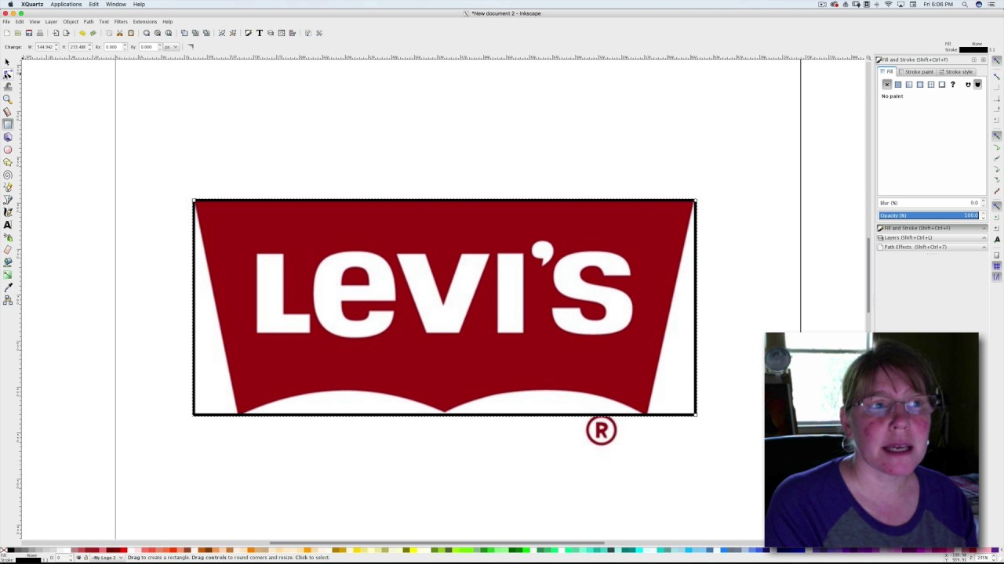Select the Ellipse circle tool
Image resolution: width=1004 pixels, height=564 pixels.
[8, 150]
